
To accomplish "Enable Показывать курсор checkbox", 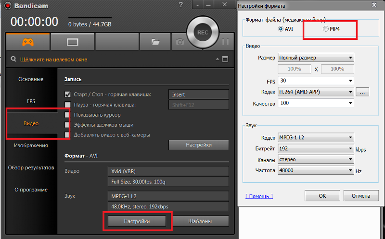I will [x=67, y=115].
